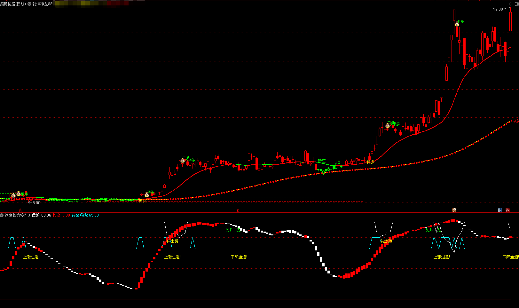The image size is (519, 308).
Task: Click the money bag icon at 6.00 low
Action: [13, 195]
